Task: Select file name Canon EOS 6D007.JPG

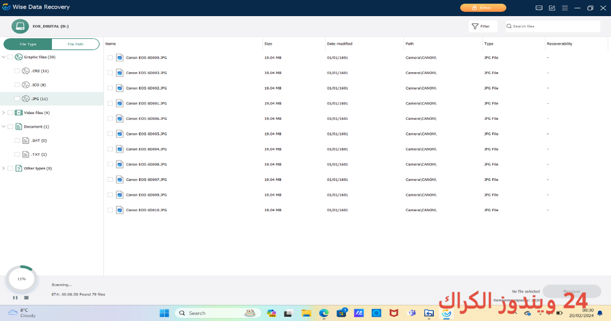Action: tap(146, 180)
